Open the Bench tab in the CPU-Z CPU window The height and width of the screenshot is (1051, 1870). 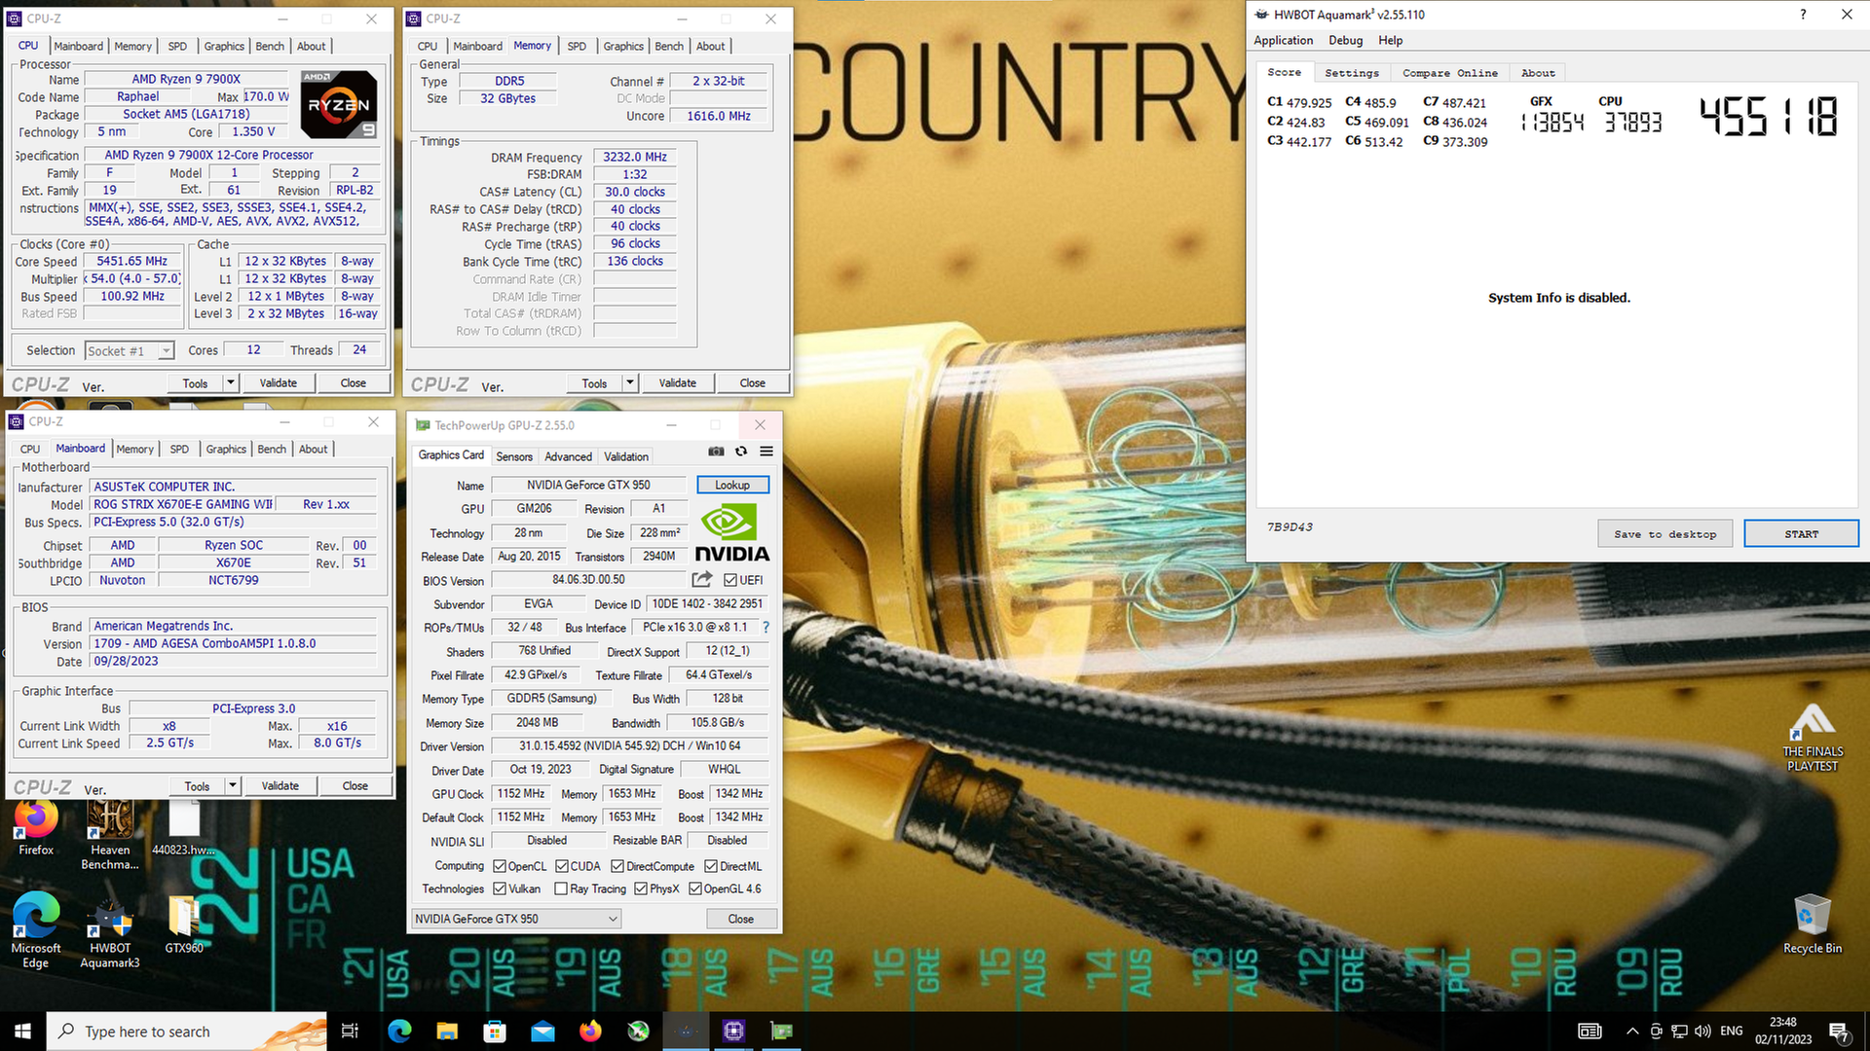[x=270, y=46]
